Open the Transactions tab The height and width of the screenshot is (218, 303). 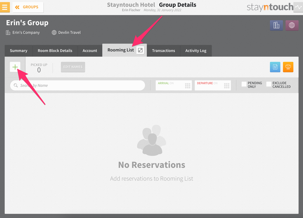click(x=163, y=51)
